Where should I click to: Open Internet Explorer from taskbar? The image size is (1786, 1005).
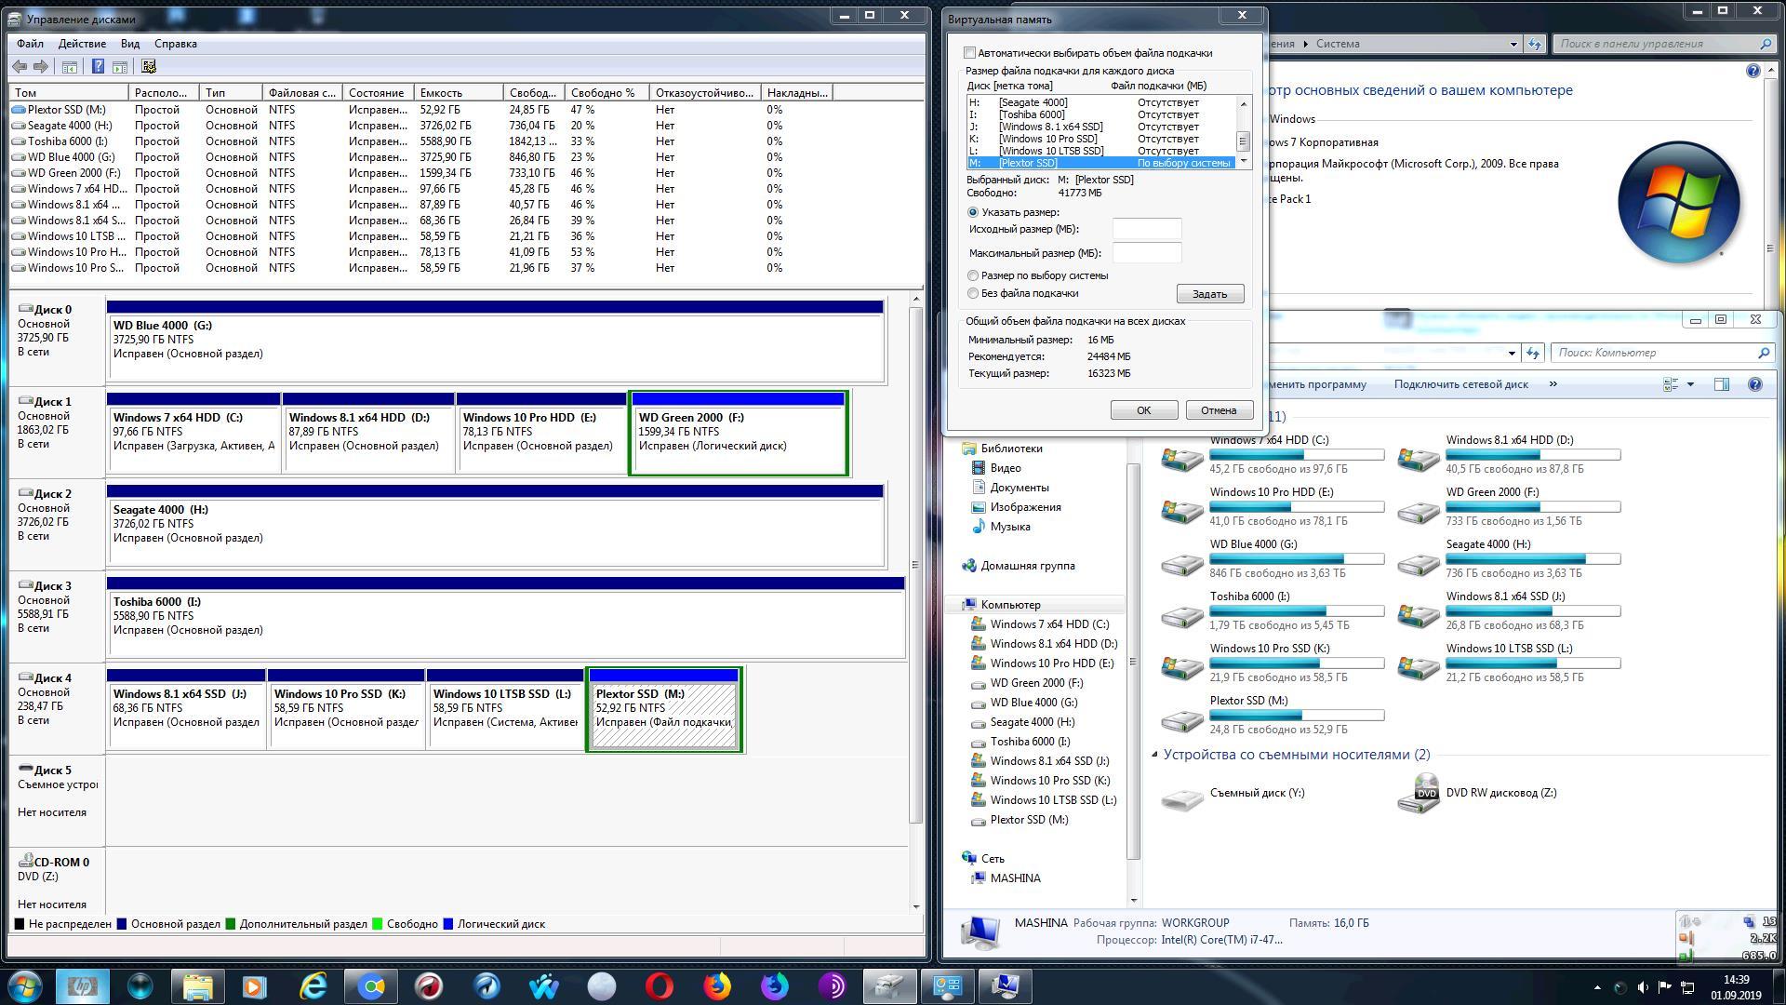click(313, 985)
